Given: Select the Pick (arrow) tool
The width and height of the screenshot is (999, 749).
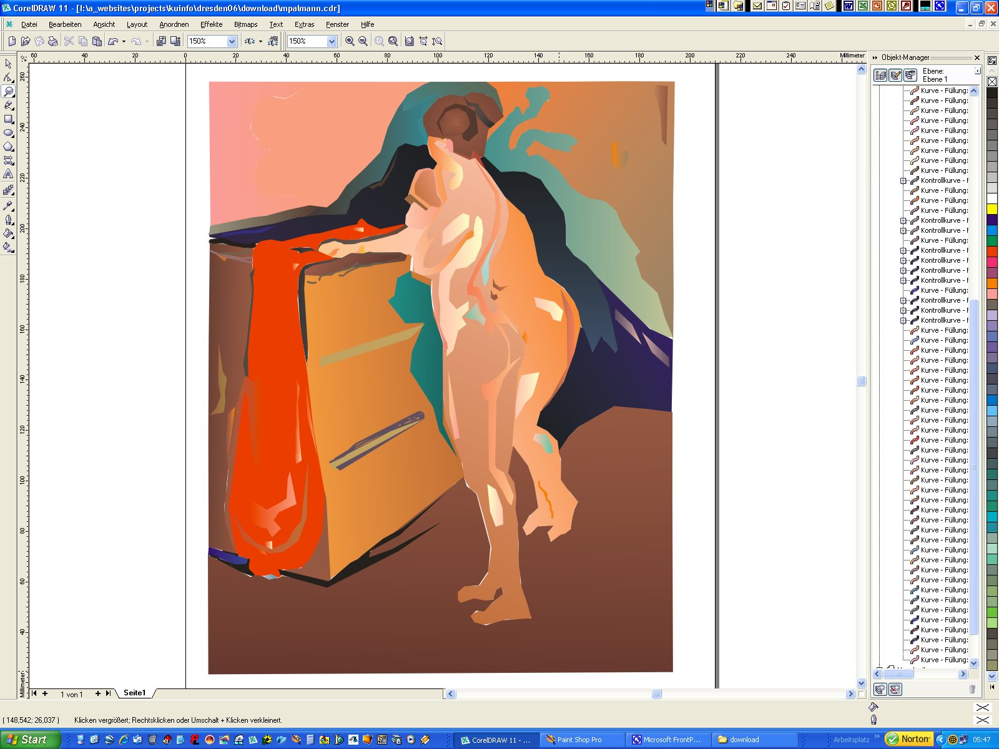Looking at the screenshot, I should click(8, 64).
